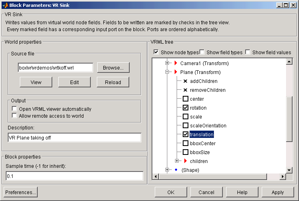Click the Browse... button

(x=113, y=68)
